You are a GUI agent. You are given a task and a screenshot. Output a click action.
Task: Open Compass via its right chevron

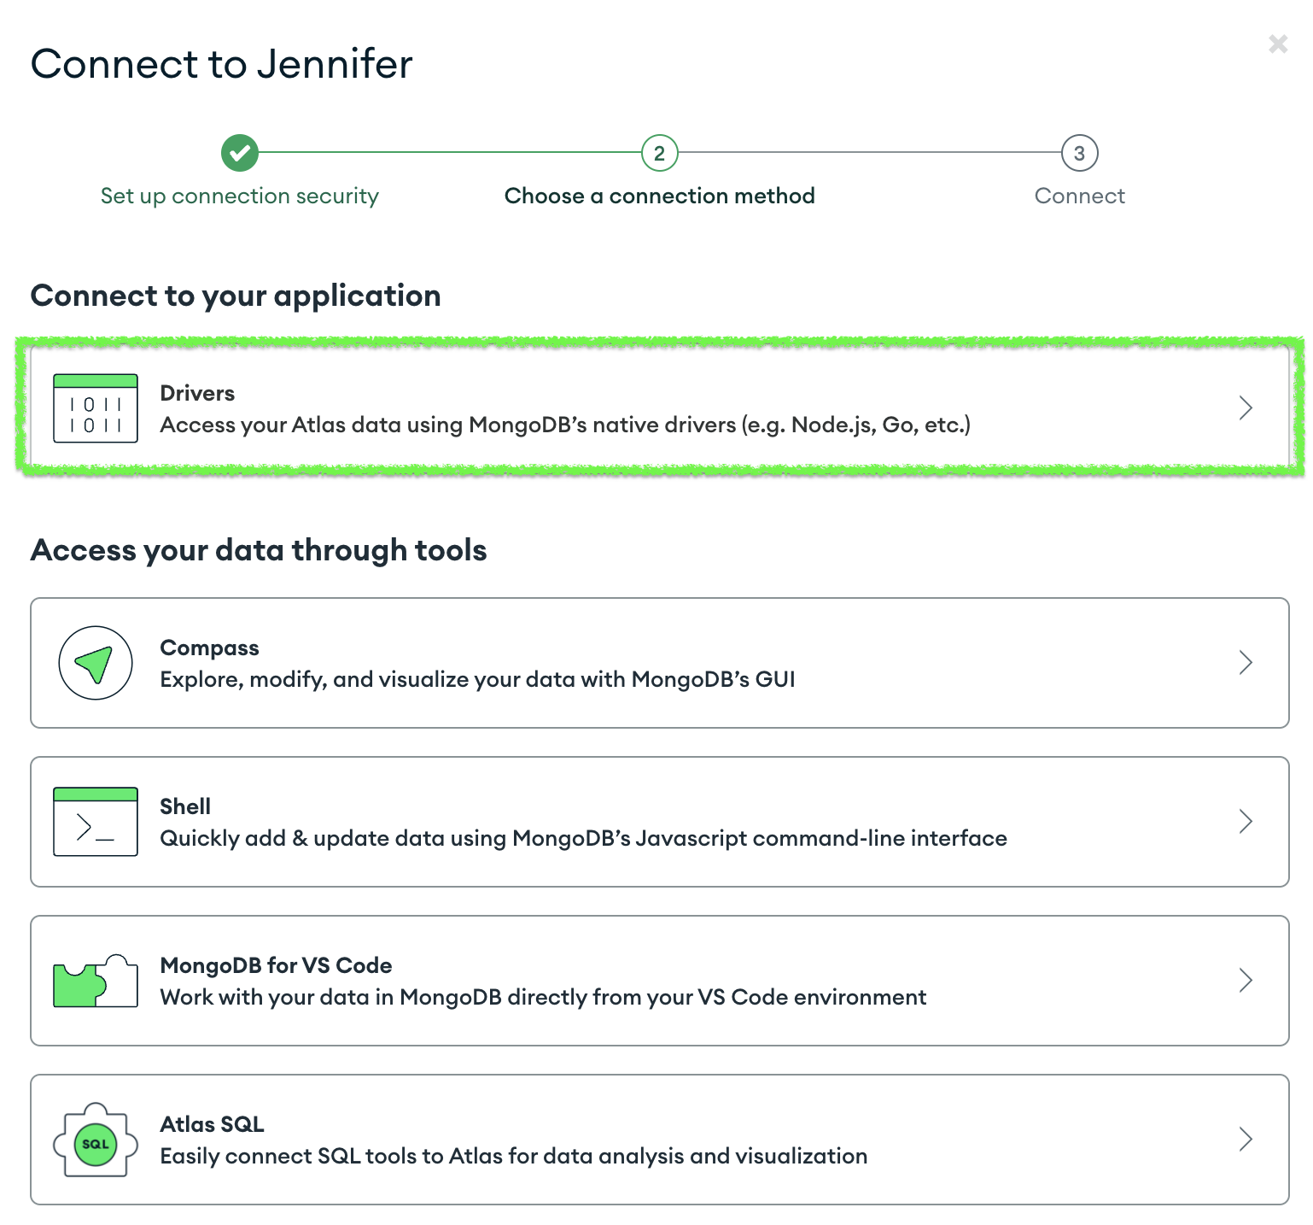pos(1246,663)
